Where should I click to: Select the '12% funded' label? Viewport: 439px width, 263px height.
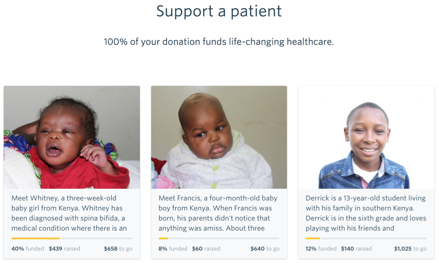click(x=321, y=249)
